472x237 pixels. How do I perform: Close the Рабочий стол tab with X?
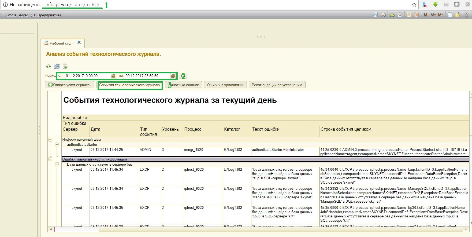click(x=79, y=42)
